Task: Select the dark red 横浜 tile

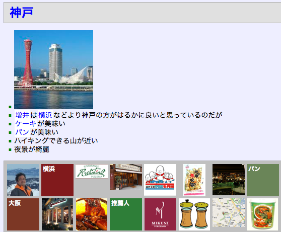Action: (x=57, y=180)
